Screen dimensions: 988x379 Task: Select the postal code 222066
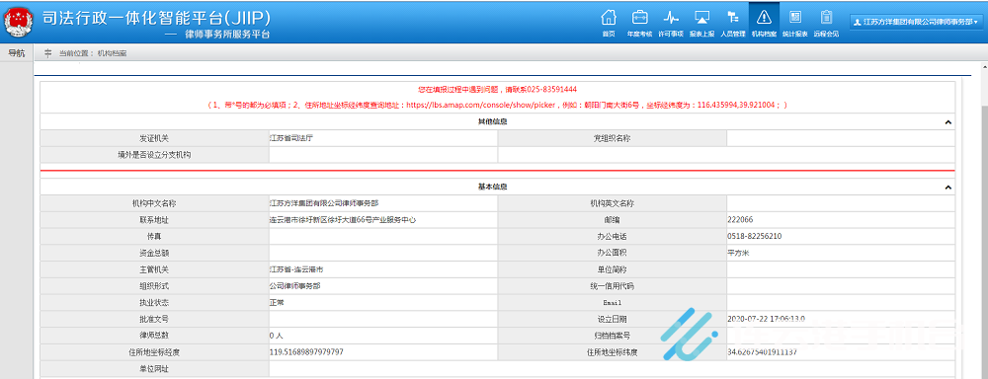click(x=740, y=220)
